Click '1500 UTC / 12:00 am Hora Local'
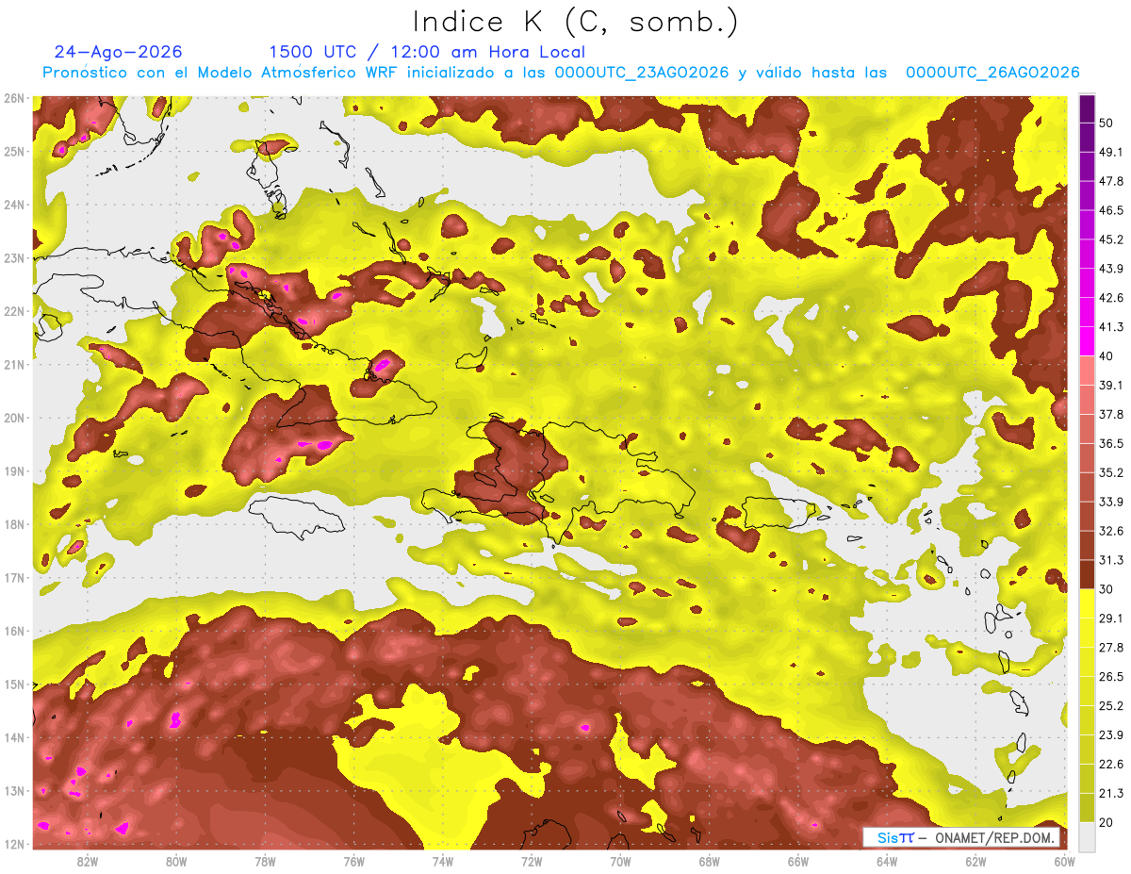The width and height of the screenshot is (1131, 874). pyautogui.click(x=427, y=52)
